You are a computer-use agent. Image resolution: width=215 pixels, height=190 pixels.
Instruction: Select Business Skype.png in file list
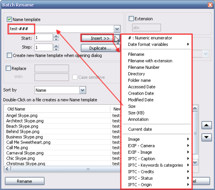pos(24,137)
